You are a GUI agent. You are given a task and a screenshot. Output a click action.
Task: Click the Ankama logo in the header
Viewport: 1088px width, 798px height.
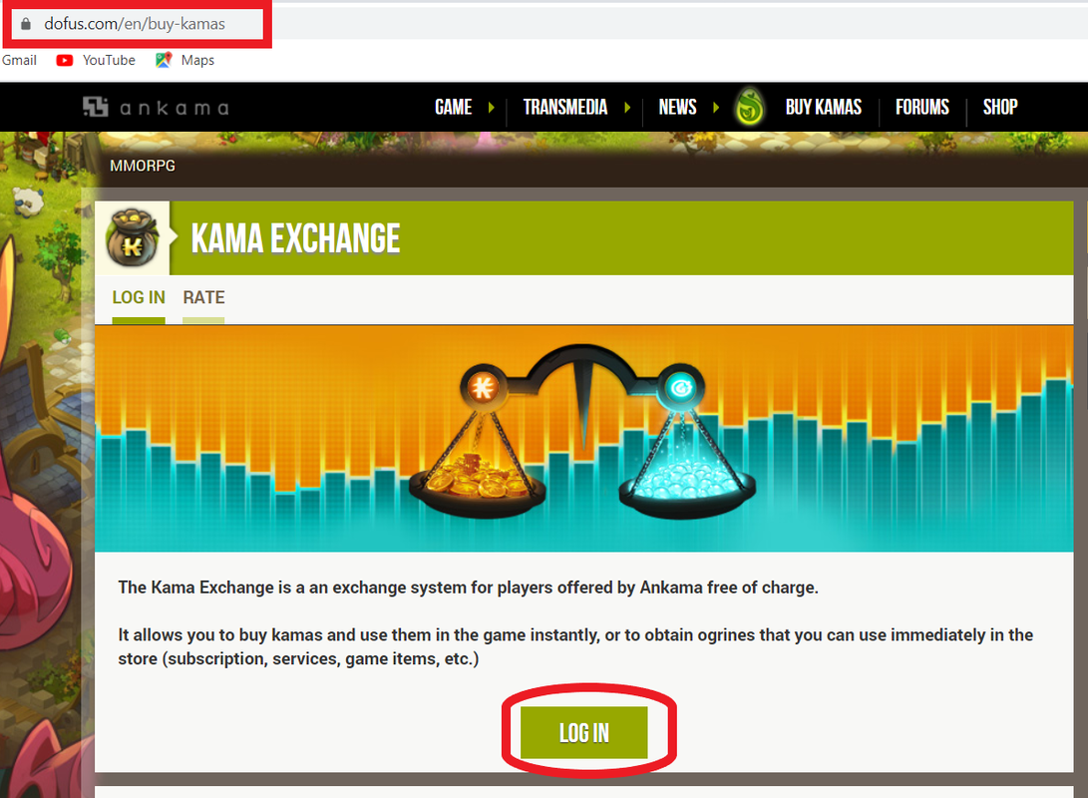(x=156, y=107)
